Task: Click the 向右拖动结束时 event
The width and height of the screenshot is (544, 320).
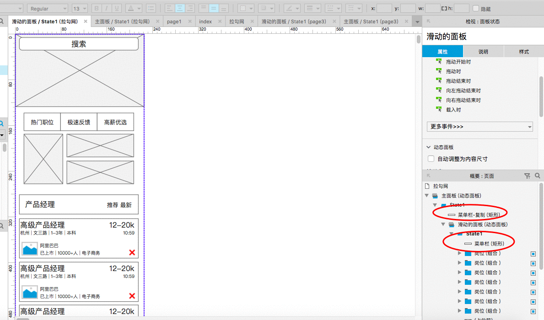Action: point(463,100)
